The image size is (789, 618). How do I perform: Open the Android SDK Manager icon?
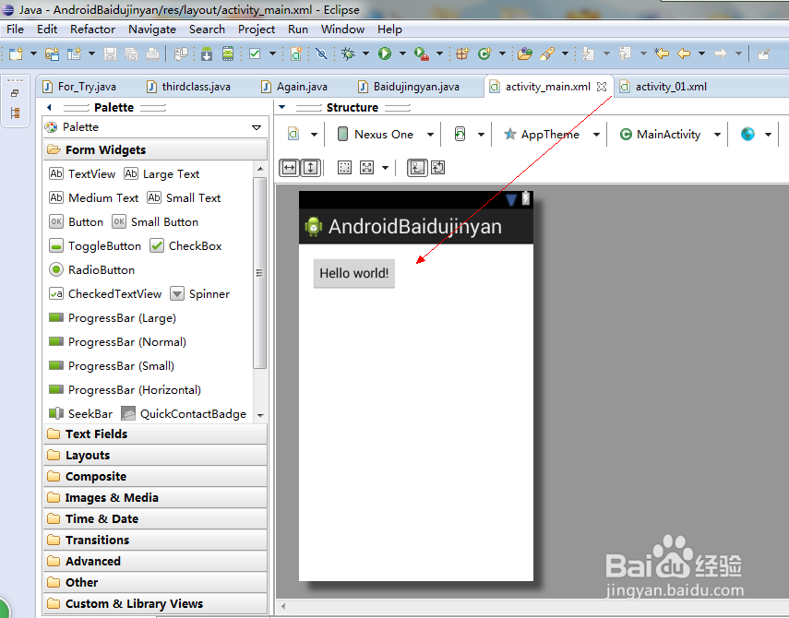207,53
